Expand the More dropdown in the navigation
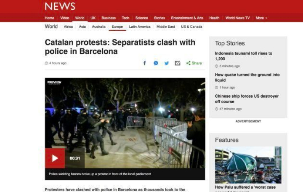Viewport: 303px width, 192px height. pyautogui.click(x=261, y=18)
